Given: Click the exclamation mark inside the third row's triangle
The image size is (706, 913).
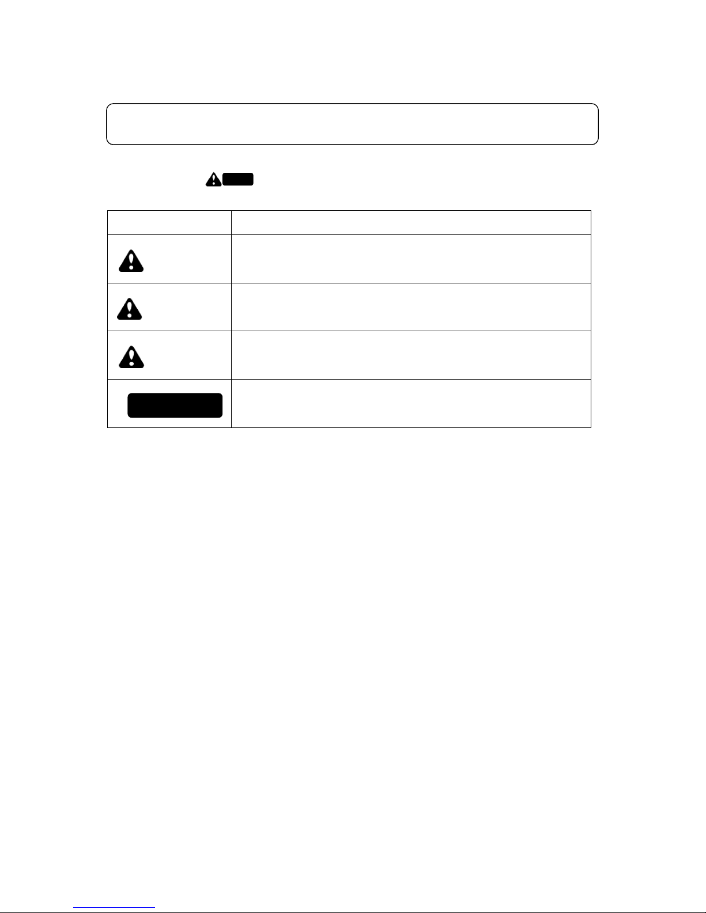Looking at the screenshot, I should click(x=132, y=358).
